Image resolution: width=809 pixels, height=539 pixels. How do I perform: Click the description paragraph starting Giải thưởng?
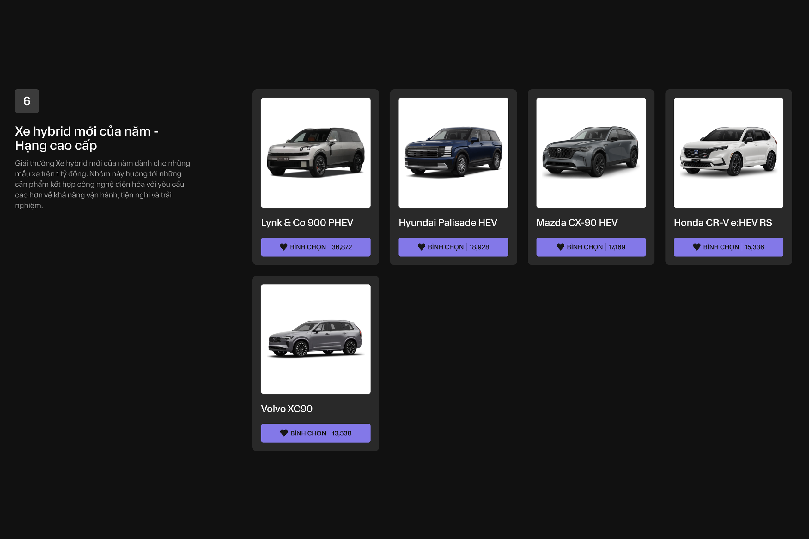tap(102, 184)
